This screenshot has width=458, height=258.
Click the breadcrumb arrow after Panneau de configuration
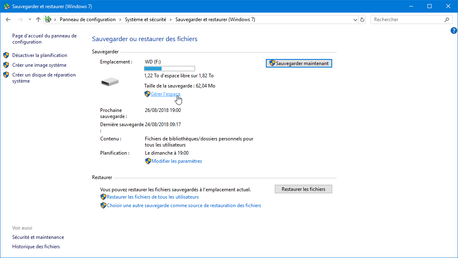[120, 20]
